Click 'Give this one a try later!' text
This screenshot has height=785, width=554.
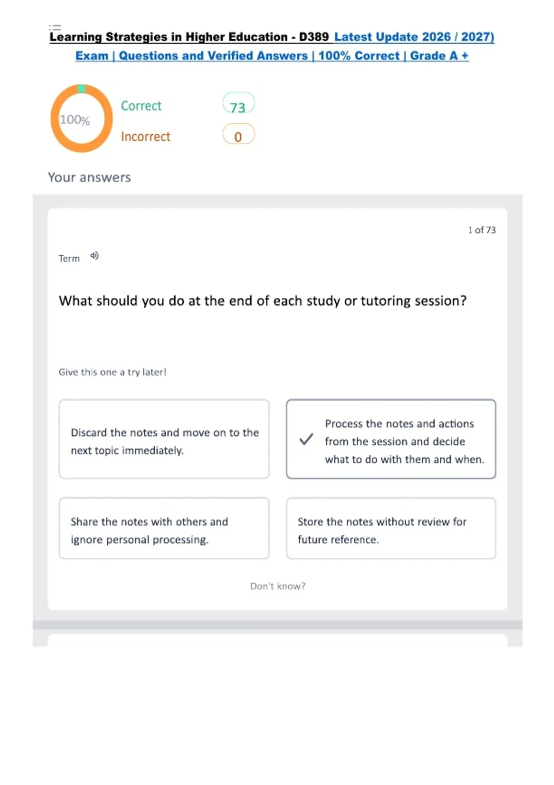click(112, 372)
